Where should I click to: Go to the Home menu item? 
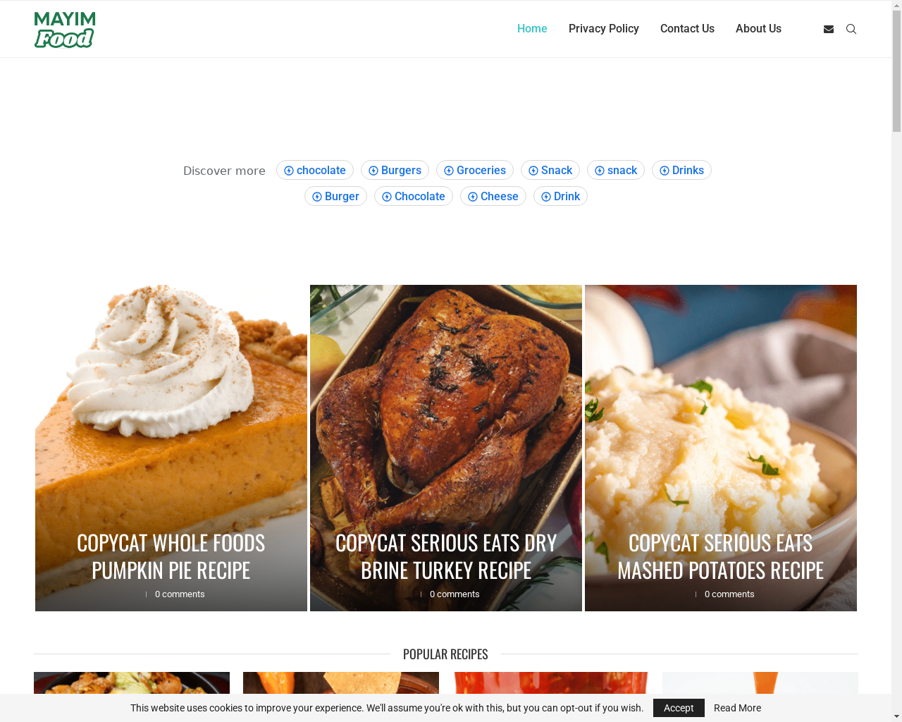coord(532,29)
